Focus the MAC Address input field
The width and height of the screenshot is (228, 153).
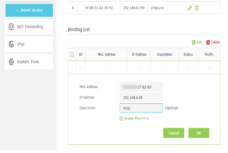coord(141,87)
